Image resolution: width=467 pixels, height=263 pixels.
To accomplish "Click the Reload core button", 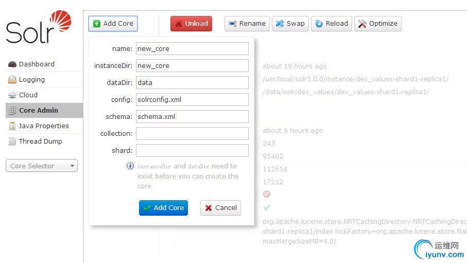I will coord(332,24).
